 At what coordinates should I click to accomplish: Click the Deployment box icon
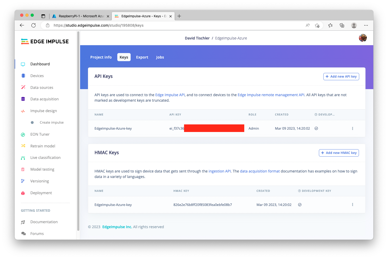coord(23,193)
